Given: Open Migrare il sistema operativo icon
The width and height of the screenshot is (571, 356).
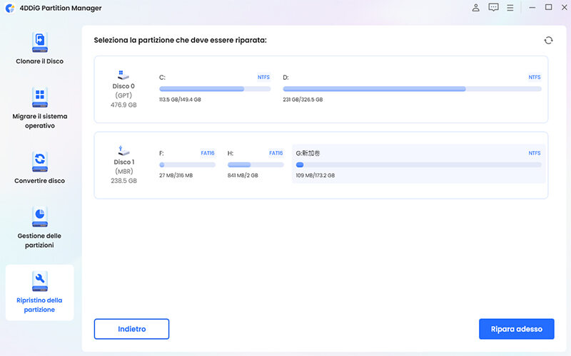Looking at the screenshot, I should 39,98.
